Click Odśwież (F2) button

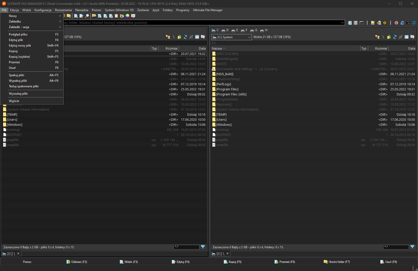77,262
